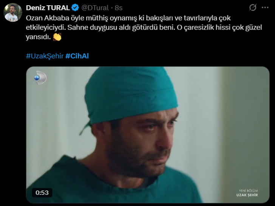Click the Kanal D logo in video
Screen dimensions: 275x206
point(40,78)
